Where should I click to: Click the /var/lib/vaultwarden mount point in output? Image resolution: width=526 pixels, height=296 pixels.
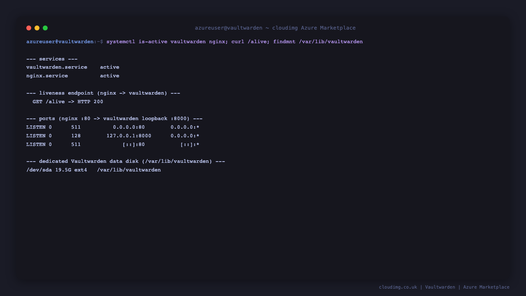pos(129,170)
